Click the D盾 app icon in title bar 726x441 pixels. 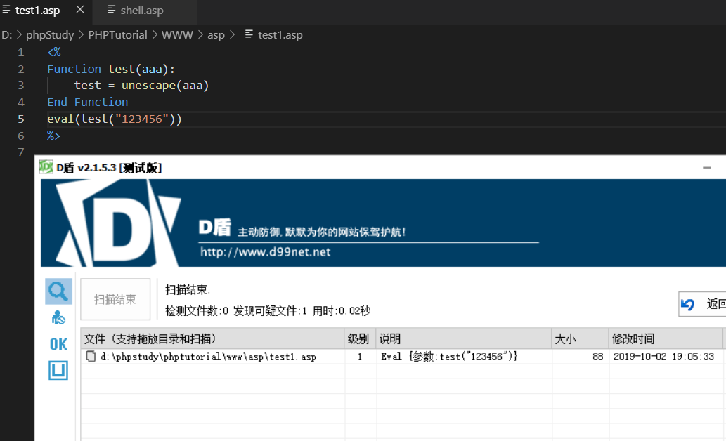coord(46,166)
